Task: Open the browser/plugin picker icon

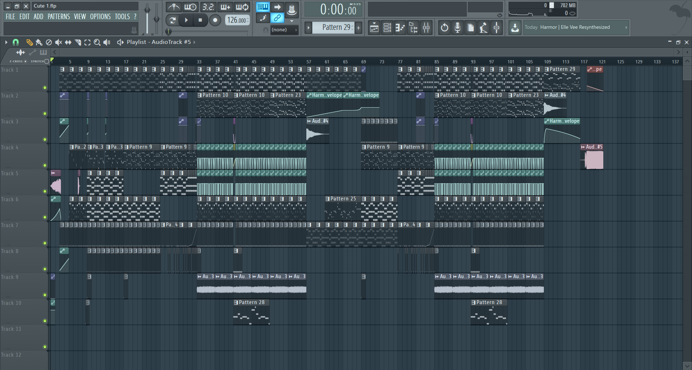Action: click(x=413, y=28)
